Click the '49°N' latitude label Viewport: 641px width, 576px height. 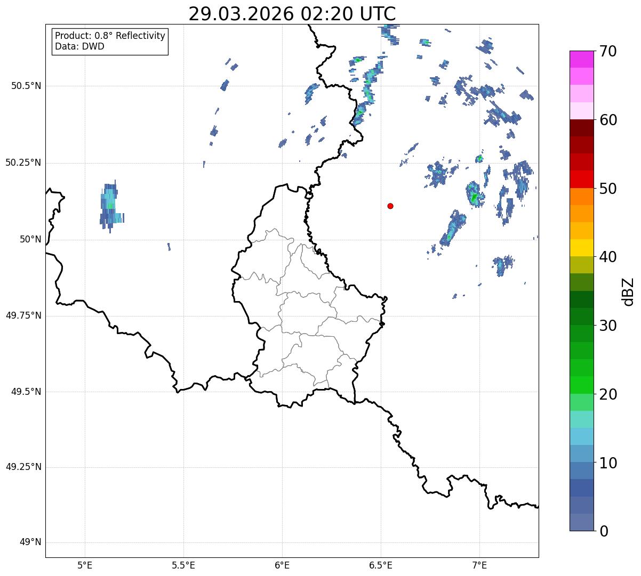30,542
